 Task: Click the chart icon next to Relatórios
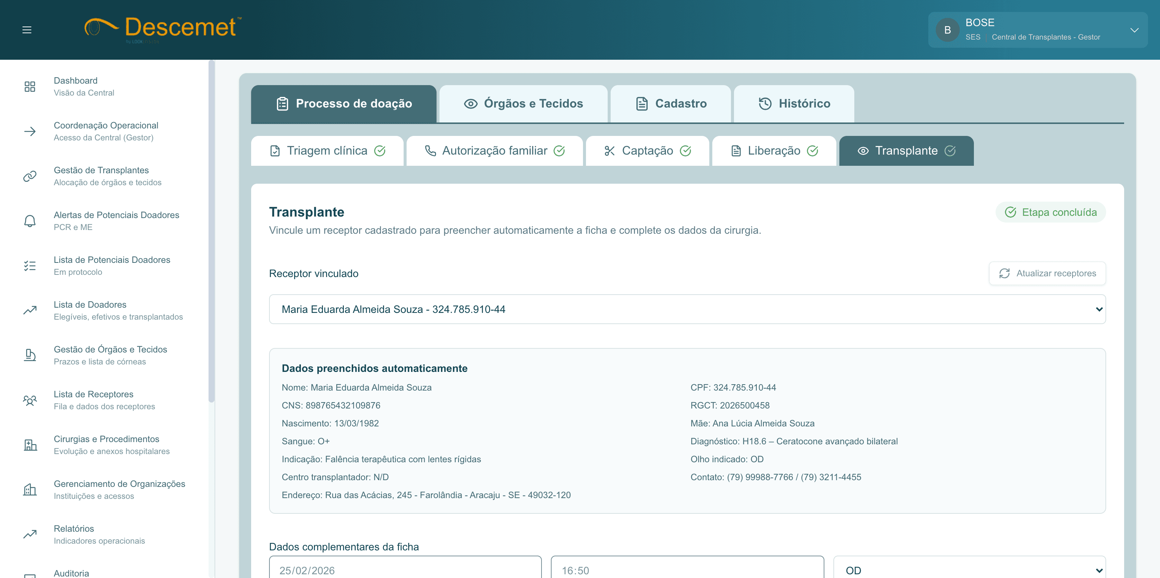coord(30,534)
